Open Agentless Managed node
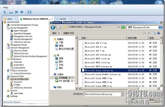The width and height of the screenshot is (165, 107). 22,34
